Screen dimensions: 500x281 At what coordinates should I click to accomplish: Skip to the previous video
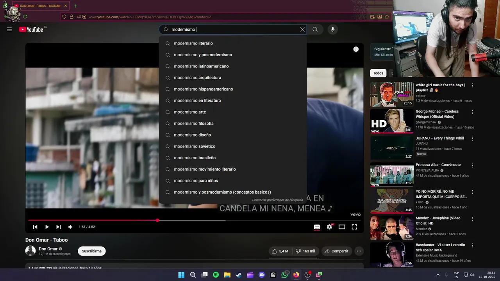[35, 227]
